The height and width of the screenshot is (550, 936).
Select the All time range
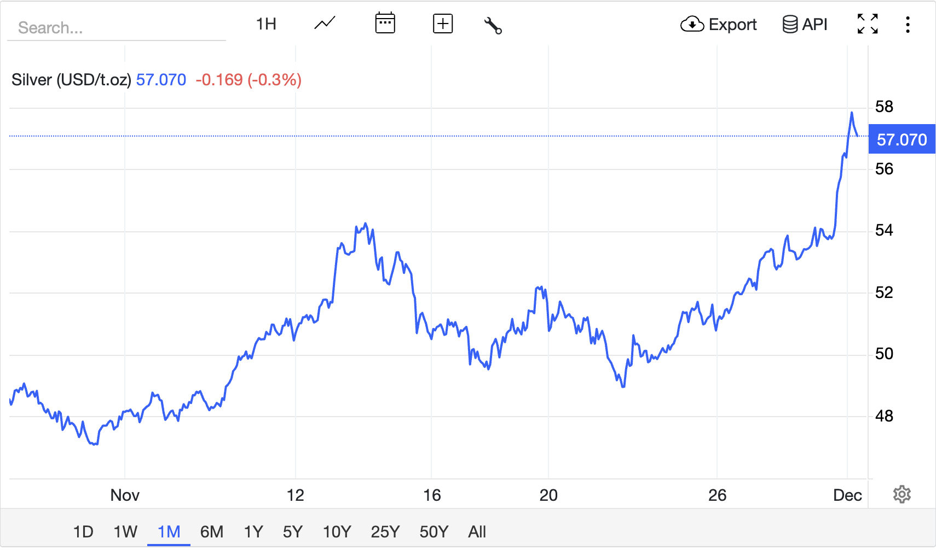pyautogui.click(x=477, y=531)
